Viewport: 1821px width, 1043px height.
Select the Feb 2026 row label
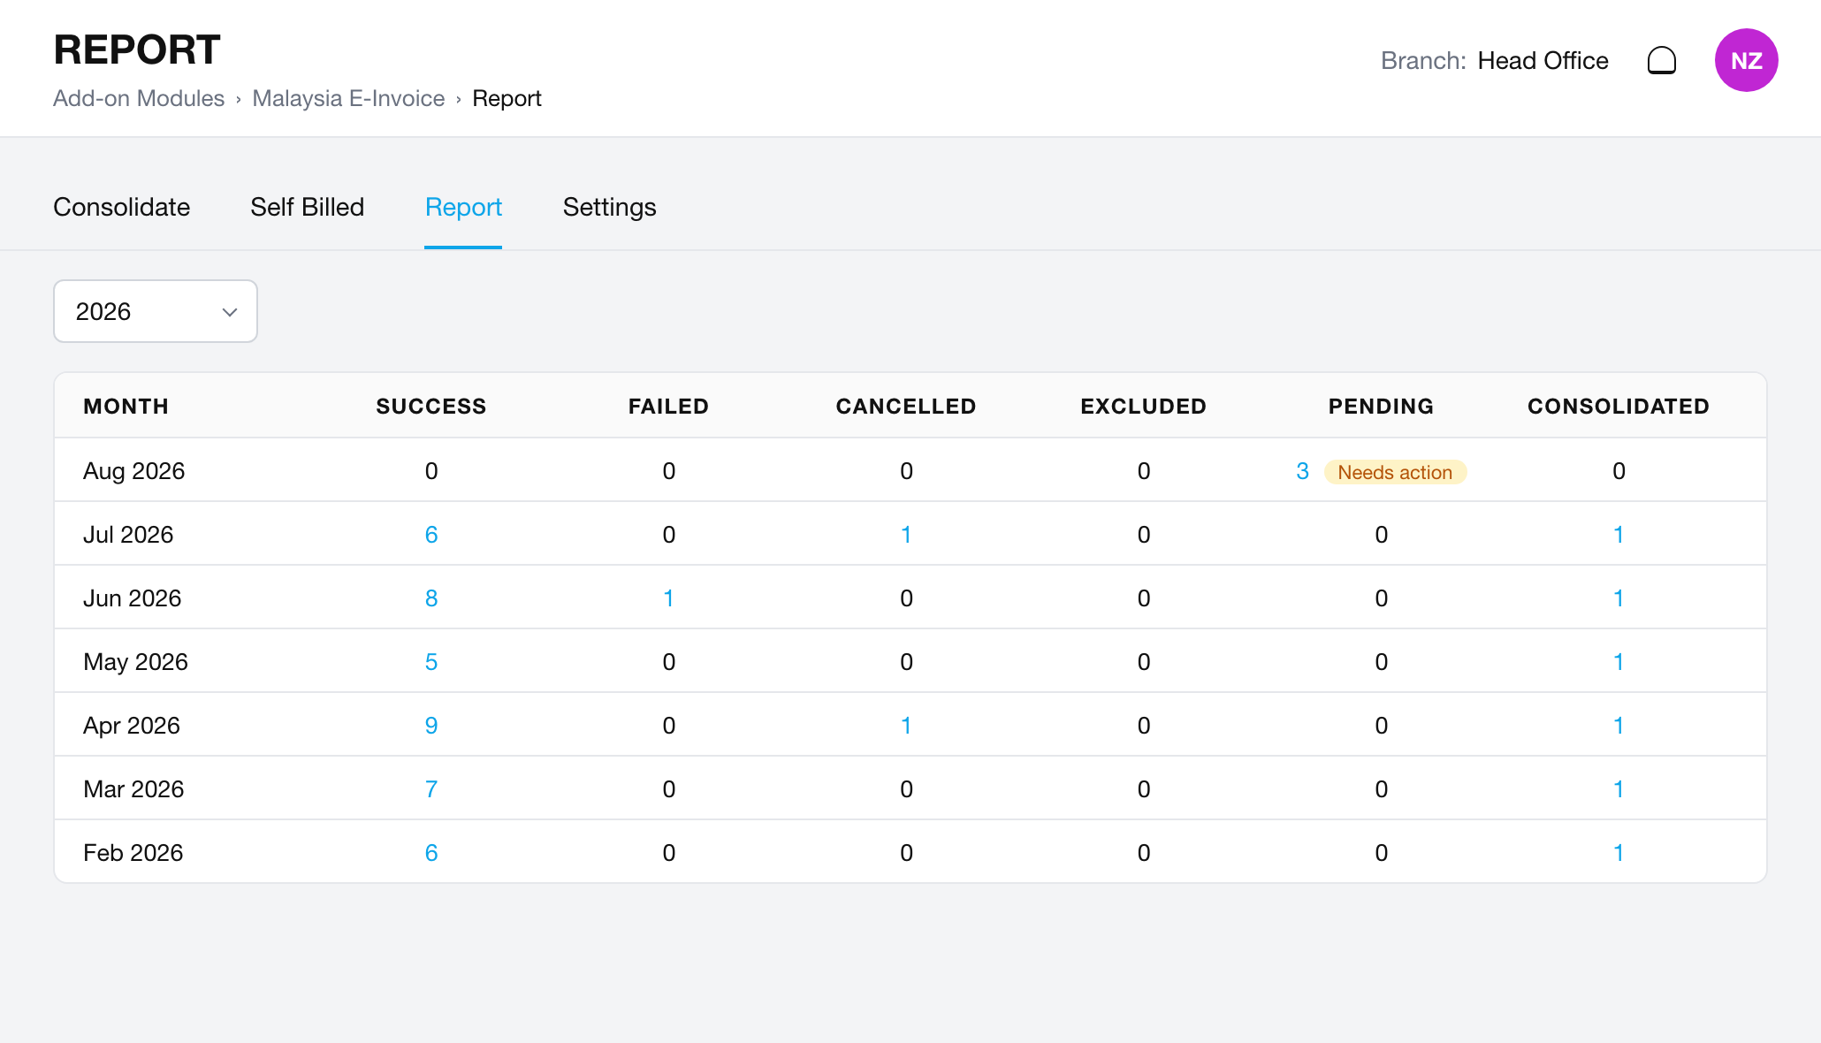(x=133, y=853)
